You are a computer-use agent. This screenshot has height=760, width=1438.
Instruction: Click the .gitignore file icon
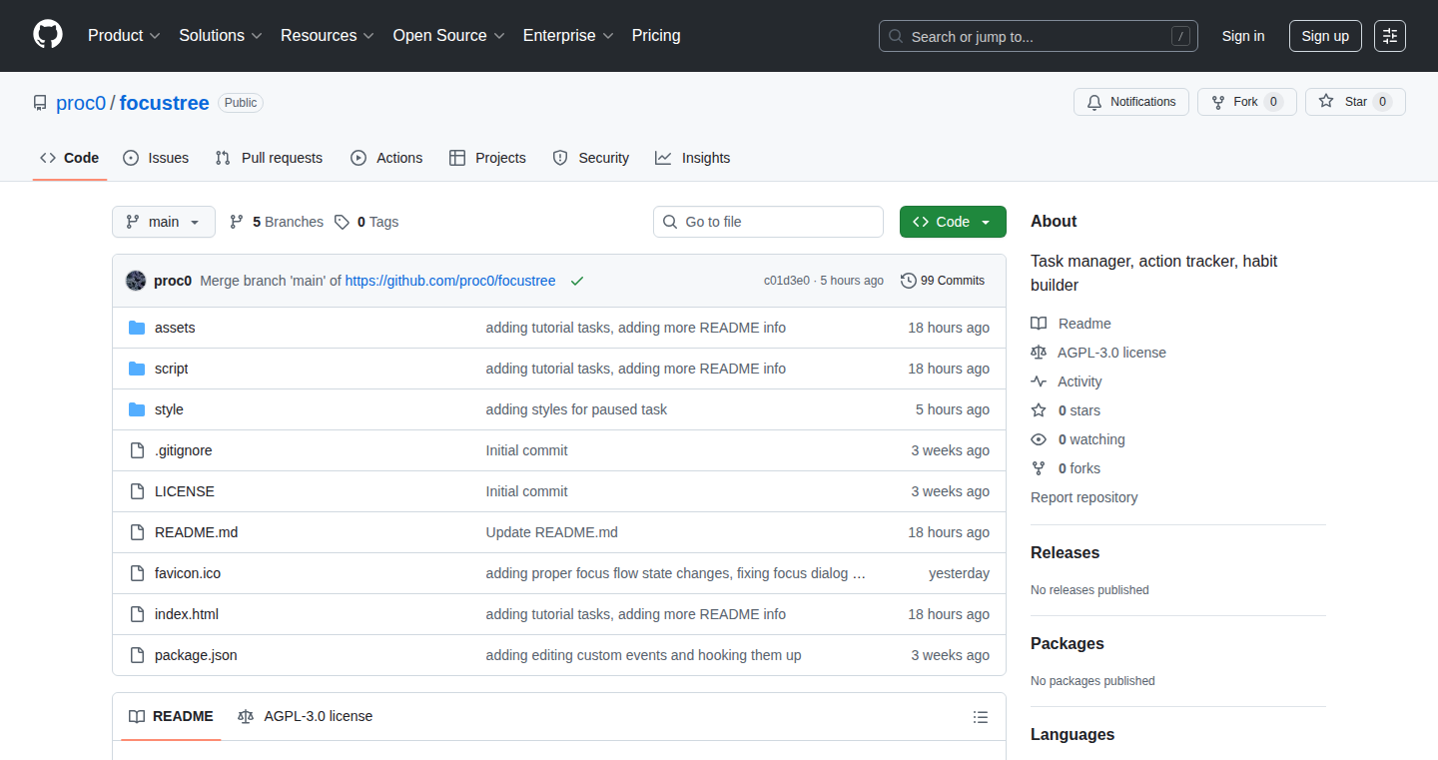tap(137, 450)
